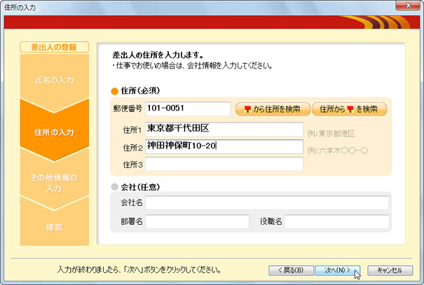This screenshot has width=424, height=285.
Task: Select the その他情報の入力 step
Action: (x=54, y=183)
